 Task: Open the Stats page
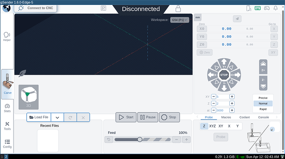(7, 108)
